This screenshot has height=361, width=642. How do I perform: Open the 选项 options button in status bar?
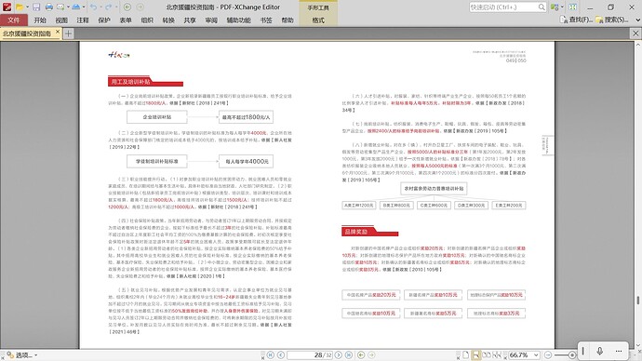[x=21, y=354]
